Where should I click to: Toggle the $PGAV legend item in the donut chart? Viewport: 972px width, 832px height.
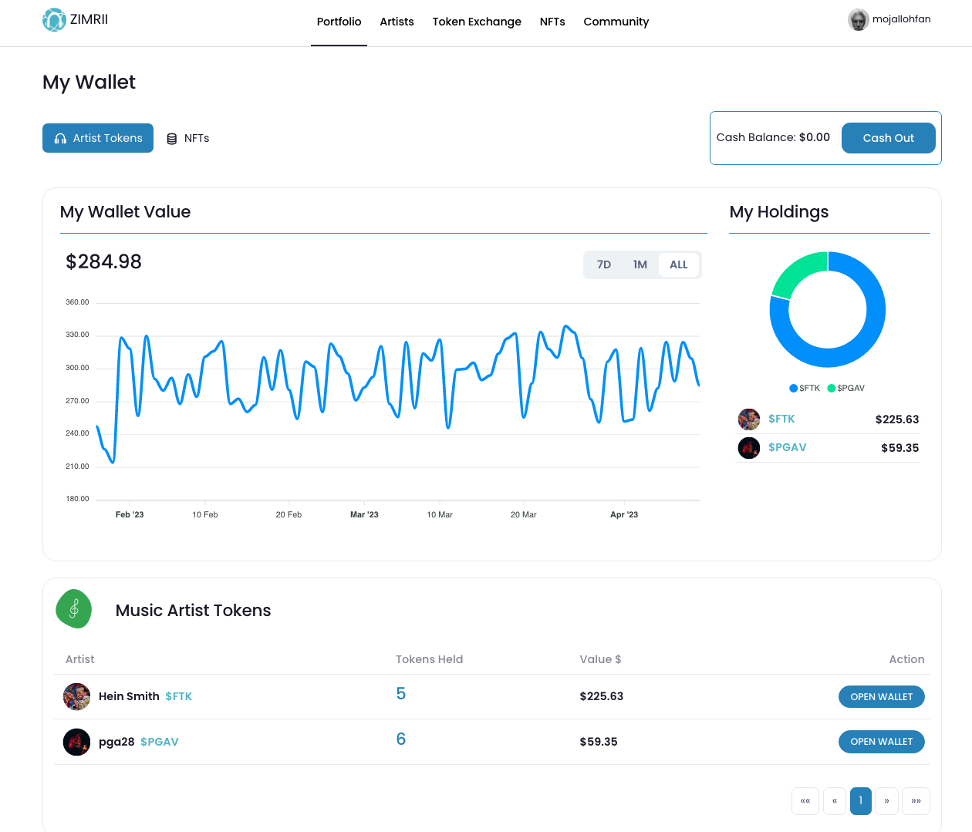point(846,388)
